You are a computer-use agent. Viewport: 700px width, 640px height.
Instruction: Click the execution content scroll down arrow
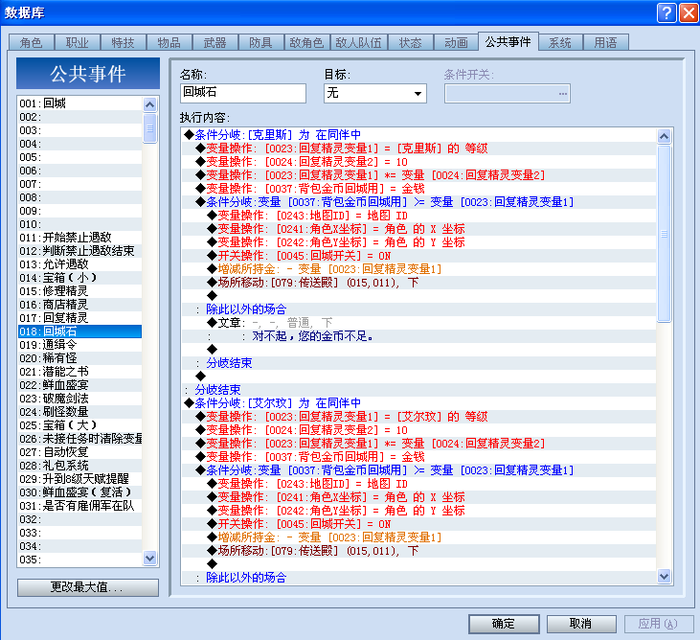point(664,576)
